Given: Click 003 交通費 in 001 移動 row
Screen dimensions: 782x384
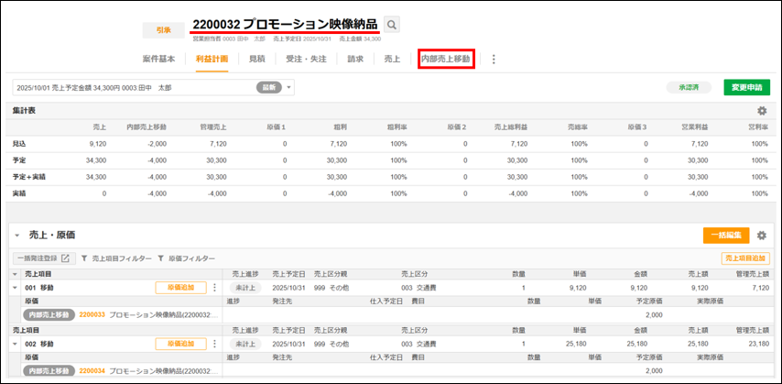Looking at the screenshot, I should 419,288.
